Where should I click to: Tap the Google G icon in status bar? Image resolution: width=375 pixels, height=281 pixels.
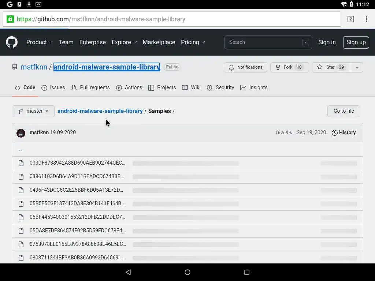tap(10, 4)
